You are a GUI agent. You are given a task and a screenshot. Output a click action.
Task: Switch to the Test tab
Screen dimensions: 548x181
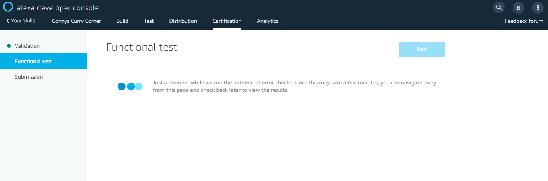pos(149,21)
